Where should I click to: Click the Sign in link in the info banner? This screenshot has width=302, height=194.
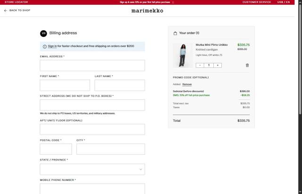click(52, 46)
